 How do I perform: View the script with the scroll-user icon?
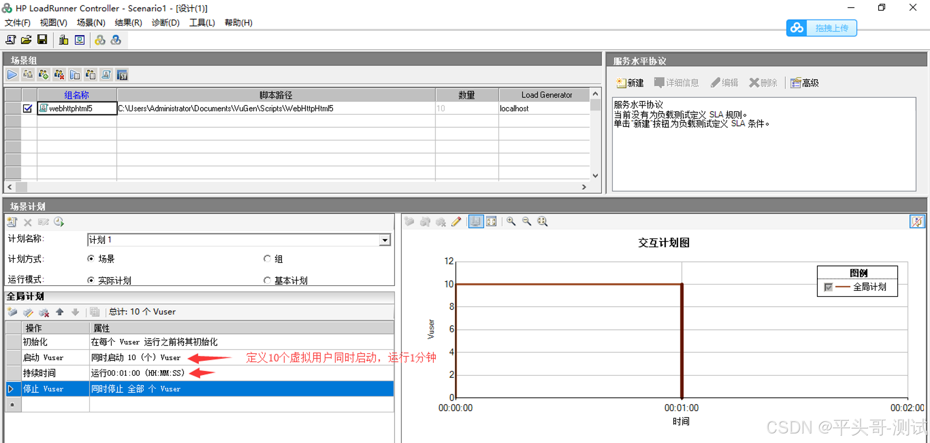click(x=106, y=74)
